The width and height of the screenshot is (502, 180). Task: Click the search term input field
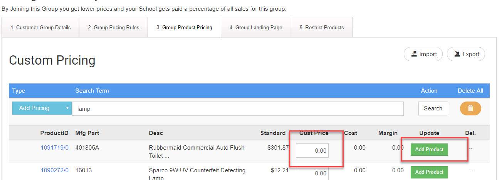[x=238, y=109]
